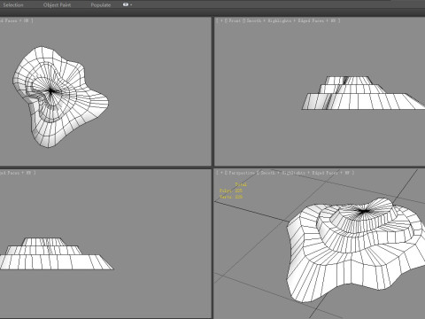Viewport: 425px width, 319px height.
Task: Click the Edged Faces label in bottom-left viewport
Action: point(11,173)
